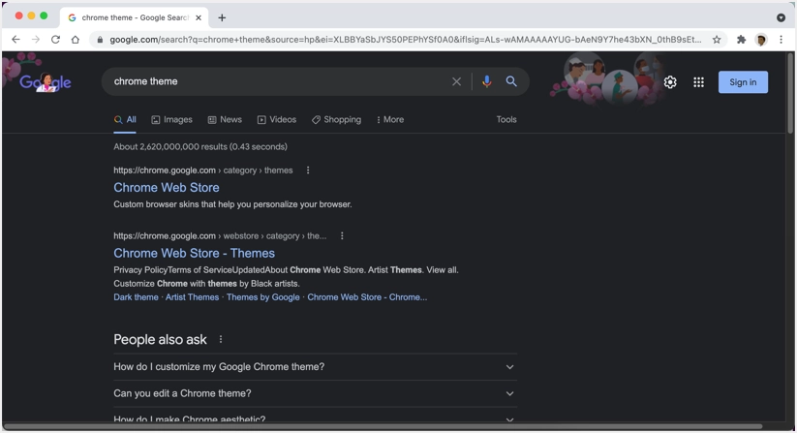Switch to the Images tab
Image resolution: width=797 pixels, height=433 pixels.
click(171, 120)
